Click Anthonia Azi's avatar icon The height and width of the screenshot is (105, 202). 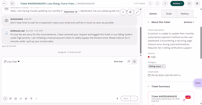(x=6, y=33)
